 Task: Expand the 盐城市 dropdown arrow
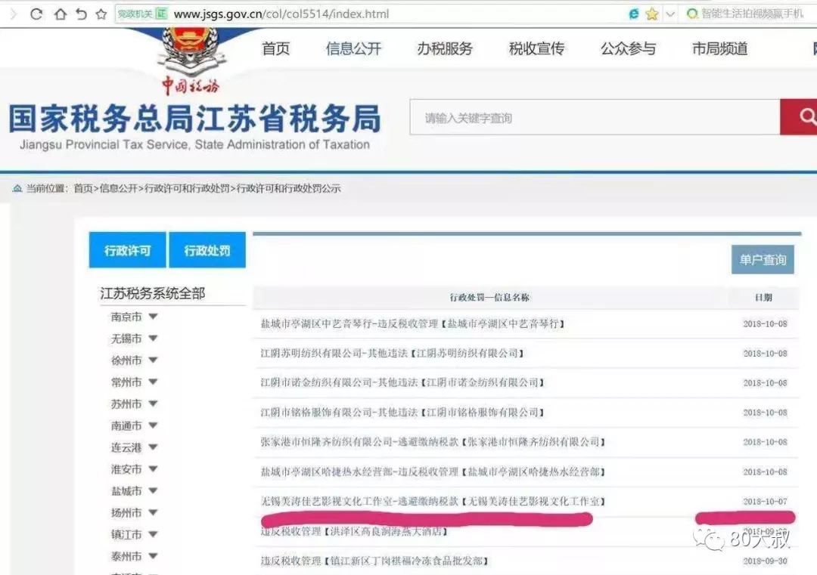[153, 491]
